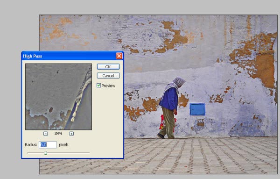Click the High Pass dialog title bar
Viewport: 280px width, 179px height.
click(x=69, y=56)
